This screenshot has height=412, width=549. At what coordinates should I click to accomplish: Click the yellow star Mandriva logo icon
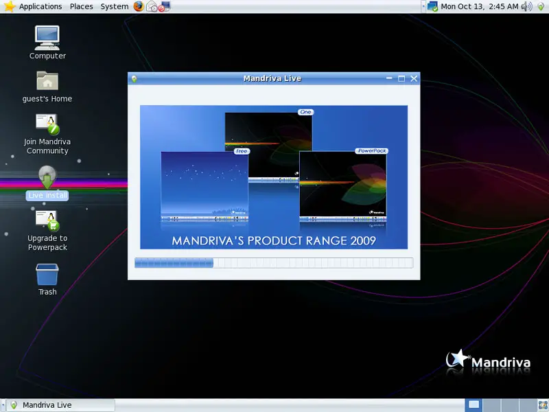pos(9,6)
